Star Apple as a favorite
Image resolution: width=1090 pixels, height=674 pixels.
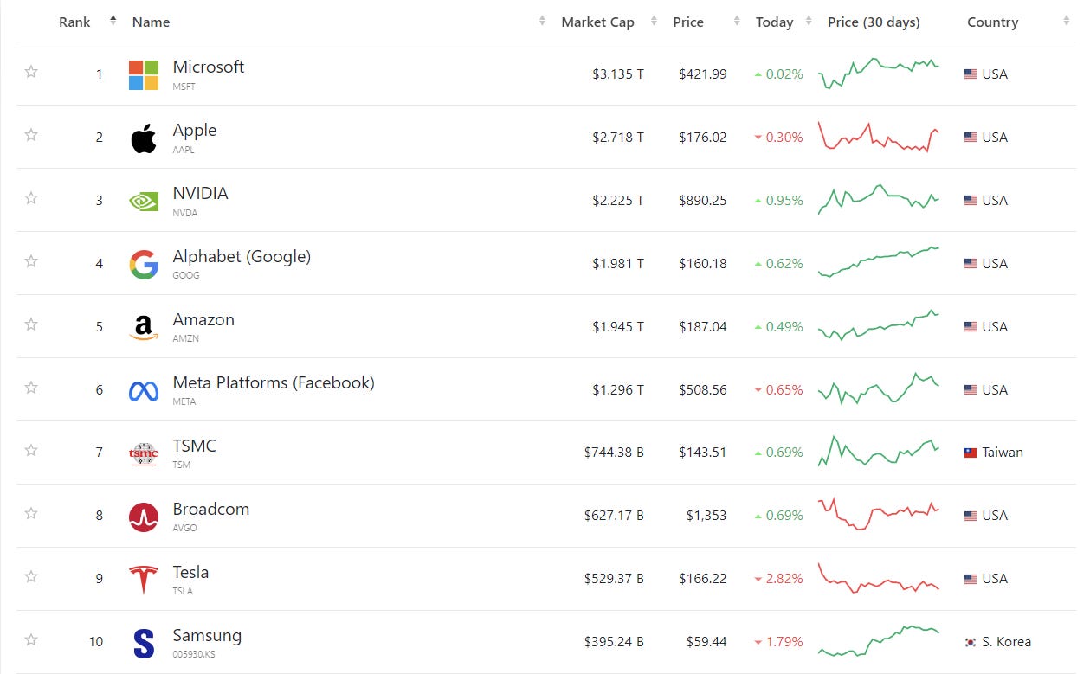coord(31,135)
